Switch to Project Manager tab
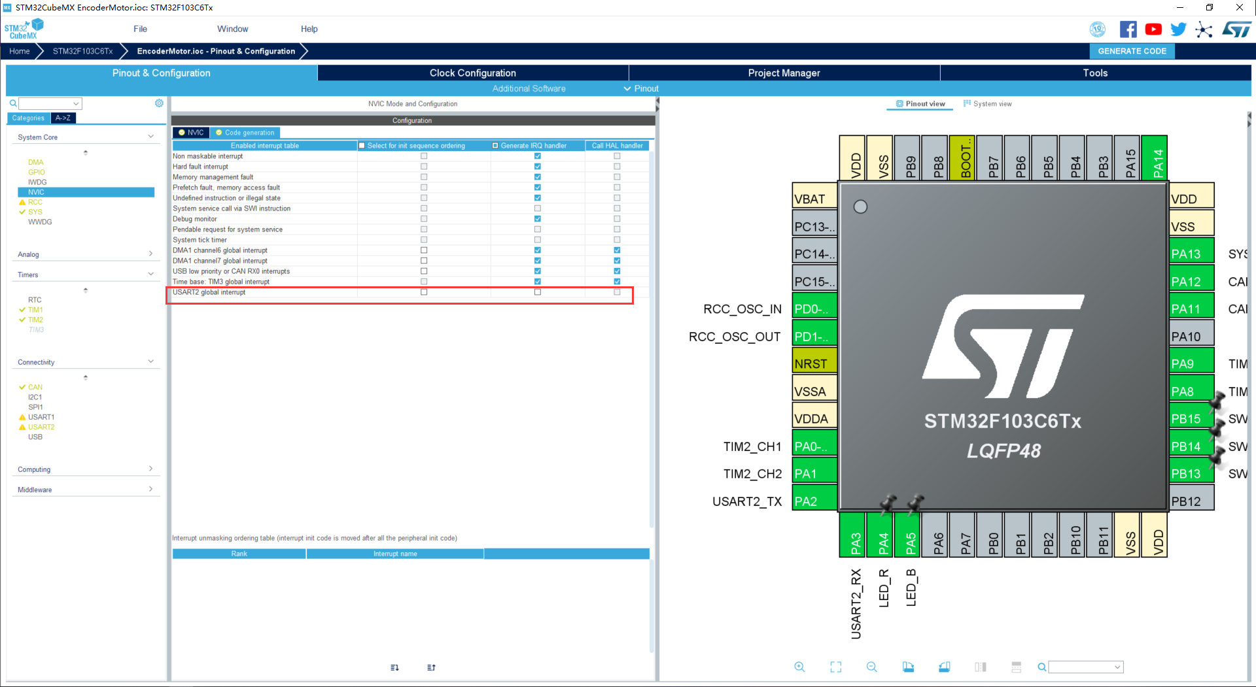The image size is (1256, 687). (784, 73)
